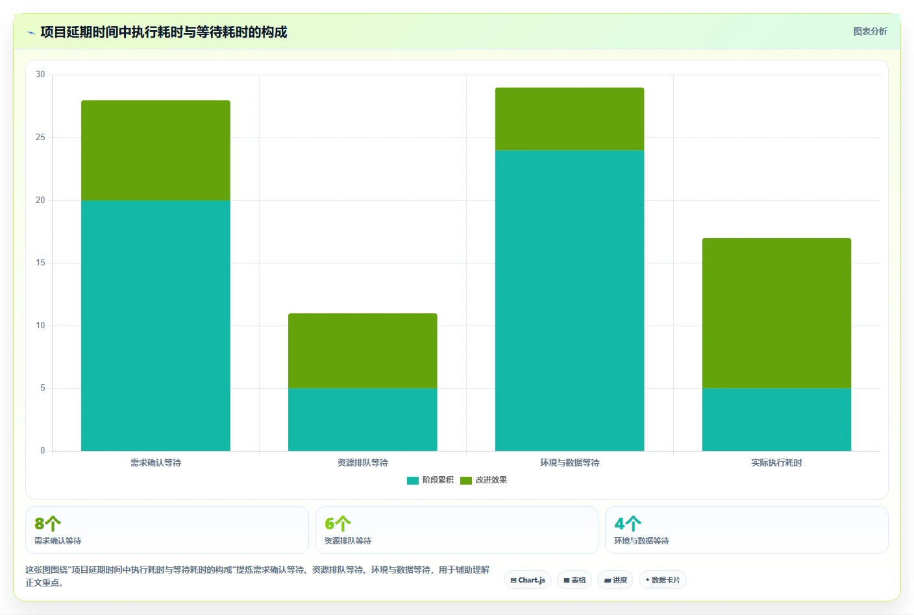Click the chart description paragraph
The height and width of the screenshot is (615, 914).
258,576
